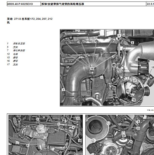
Task: Click callout label 10 in the lower-left photo
Action: [x=80, y=140]
